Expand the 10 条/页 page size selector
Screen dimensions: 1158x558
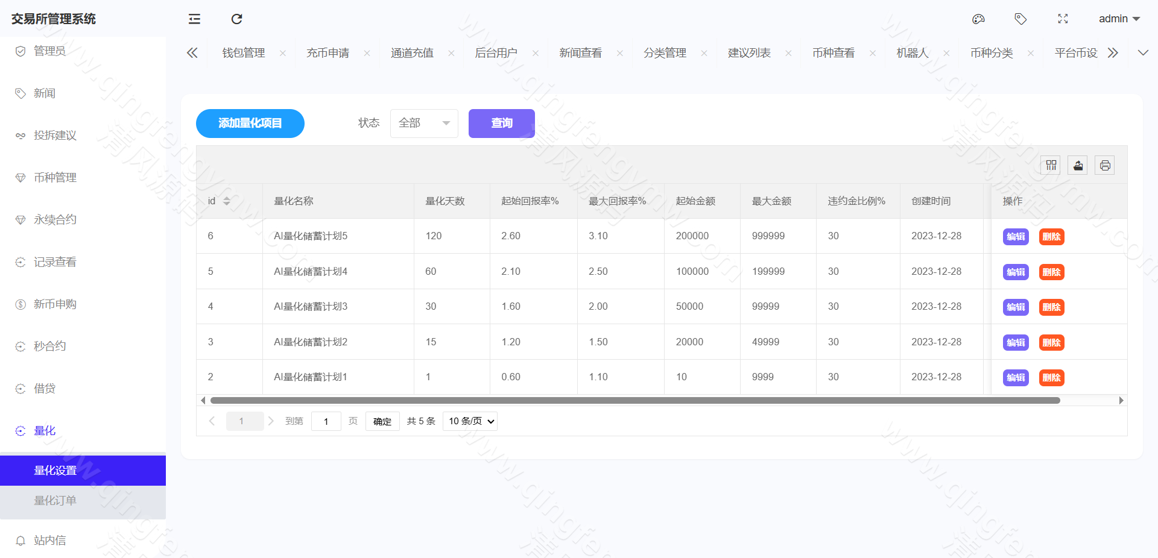click(470, 421)
